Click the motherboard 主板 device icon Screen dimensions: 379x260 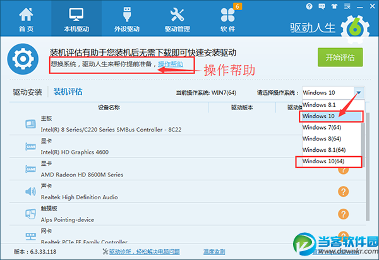coord(30,124)
